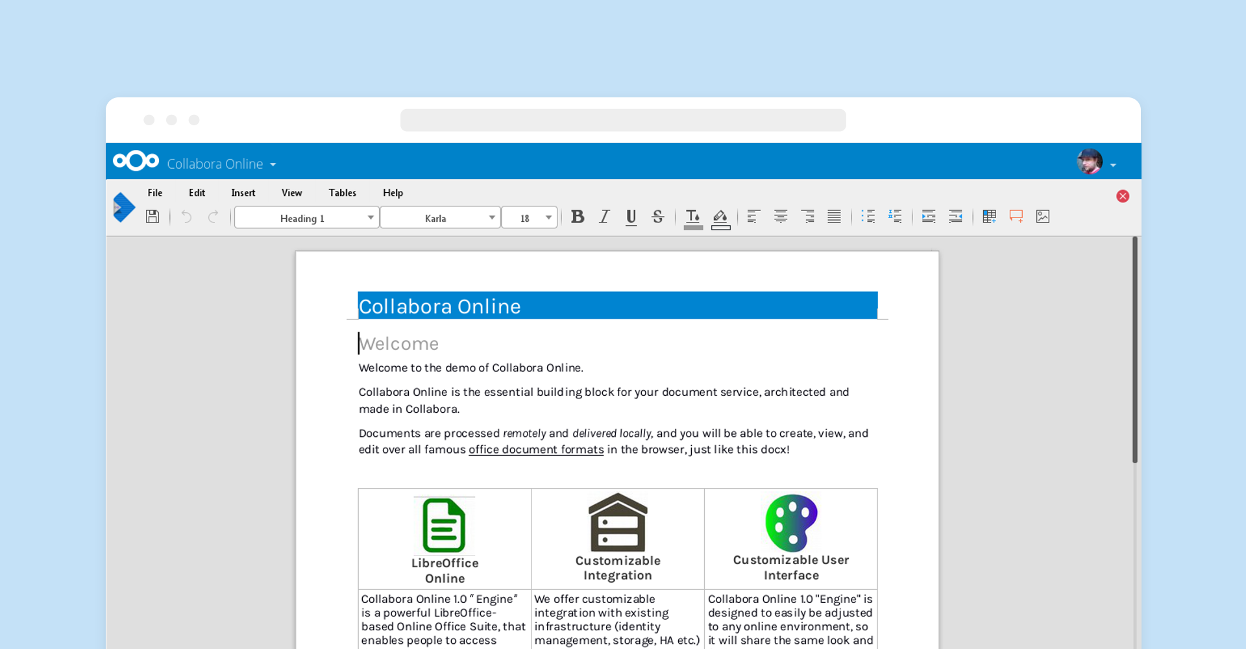
Task: Close the document with red X
Action: 1123,196
